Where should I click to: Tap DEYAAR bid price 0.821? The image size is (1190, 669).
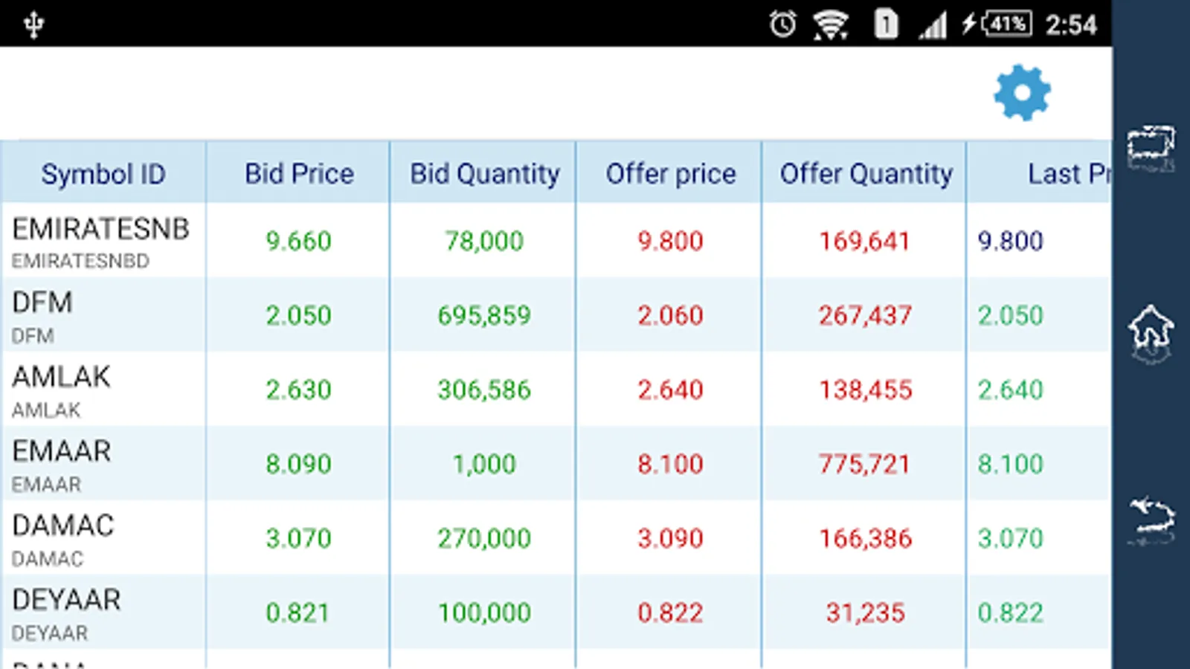297,613
